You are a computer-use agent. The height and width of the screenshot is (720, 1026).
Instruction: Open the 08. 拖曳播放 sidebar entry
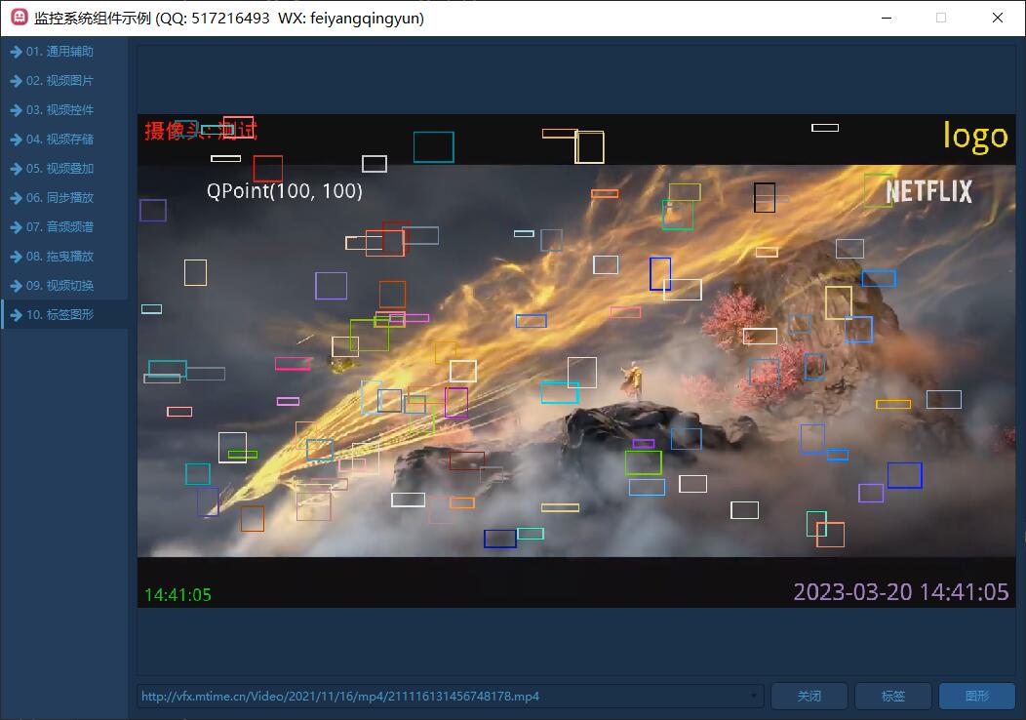pos(59,257)
